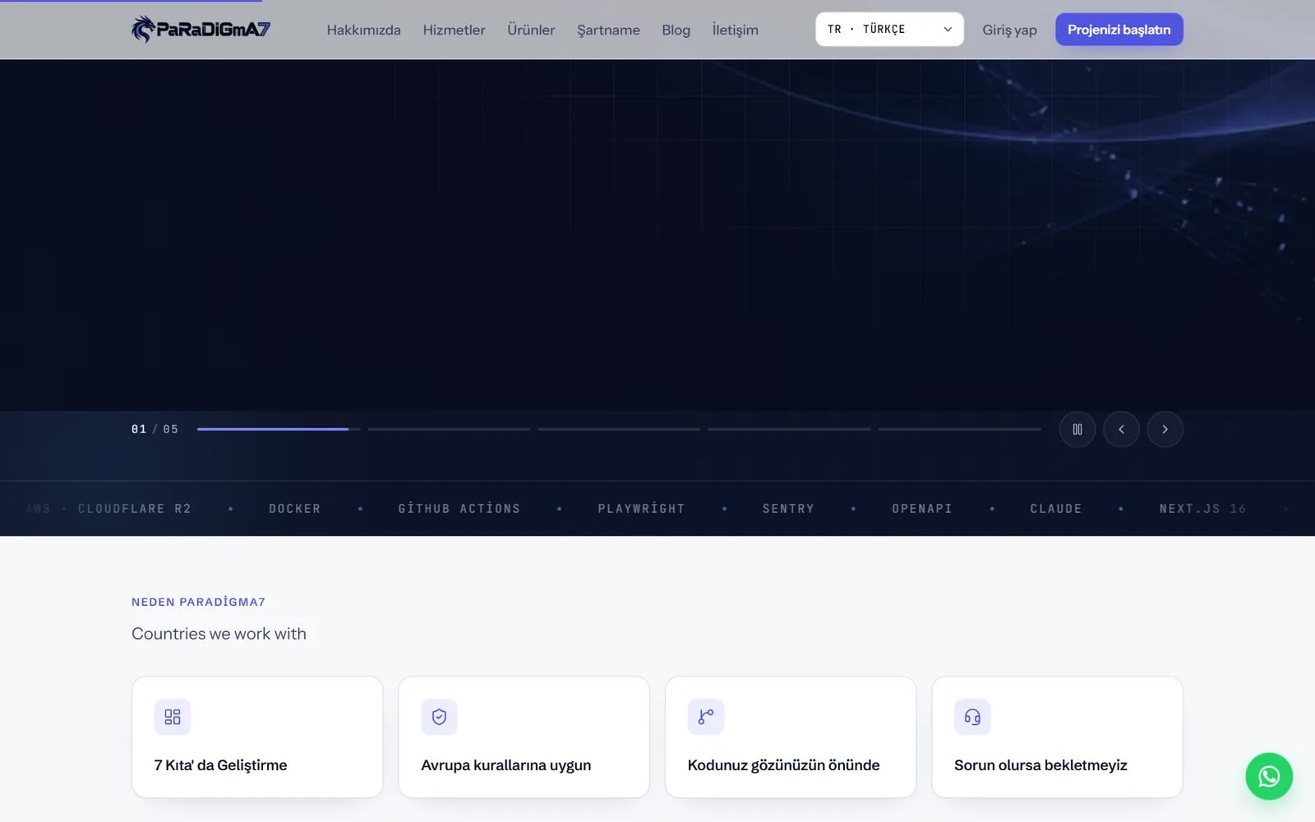
Task: Click the Countries we work with text
Action: point(219,634)
